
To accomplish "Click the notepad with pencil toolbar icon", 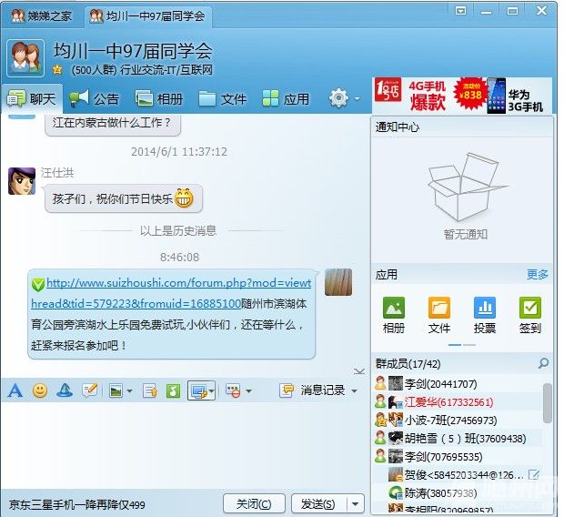I will (89, 390).
